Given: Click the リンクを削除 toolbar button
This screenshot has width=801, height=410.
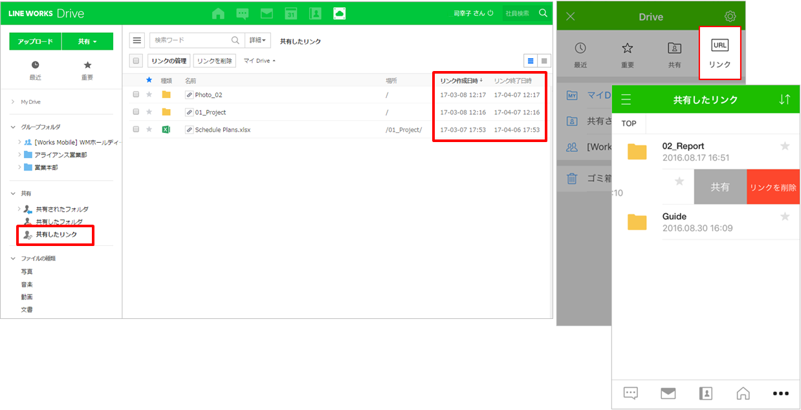Looking at the screenshot, I should tap(214, 61).
